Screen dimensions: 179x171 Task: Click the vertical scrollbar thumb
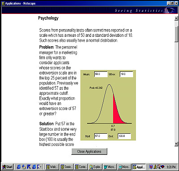tap(176, 35)
